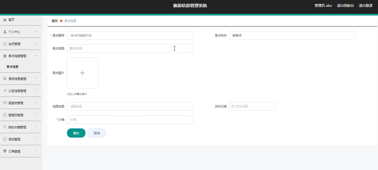Click the clock icon for 会员管理
378x170 pixels.
4,44
